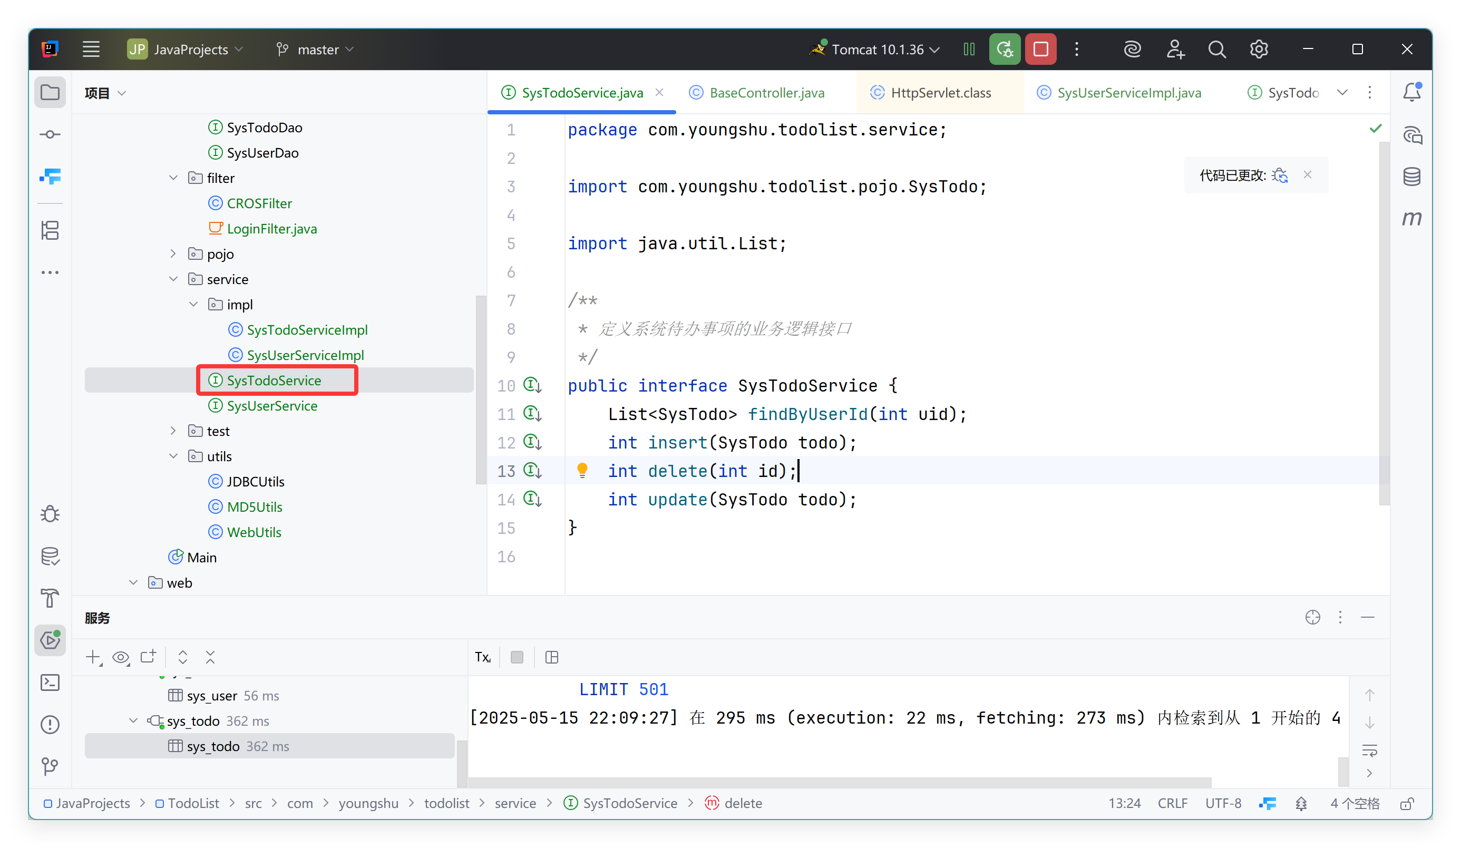Collapse the utils folder
The width and height of the screenshot is (1461, 848).
pyautogui.click(x=173, y=456)
